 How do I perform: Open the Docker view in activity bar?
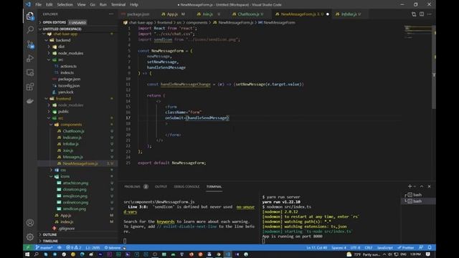pos(30,101)
